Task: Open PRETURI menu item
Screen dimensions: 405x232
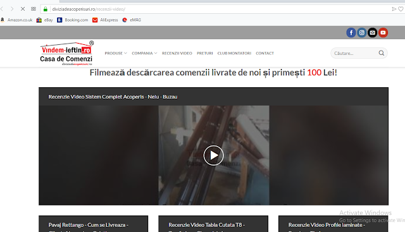Action: (x=205, y=53)
